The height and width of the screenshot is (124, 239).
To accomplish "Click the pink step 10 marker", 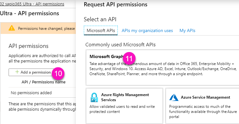I will click(58, 74).
